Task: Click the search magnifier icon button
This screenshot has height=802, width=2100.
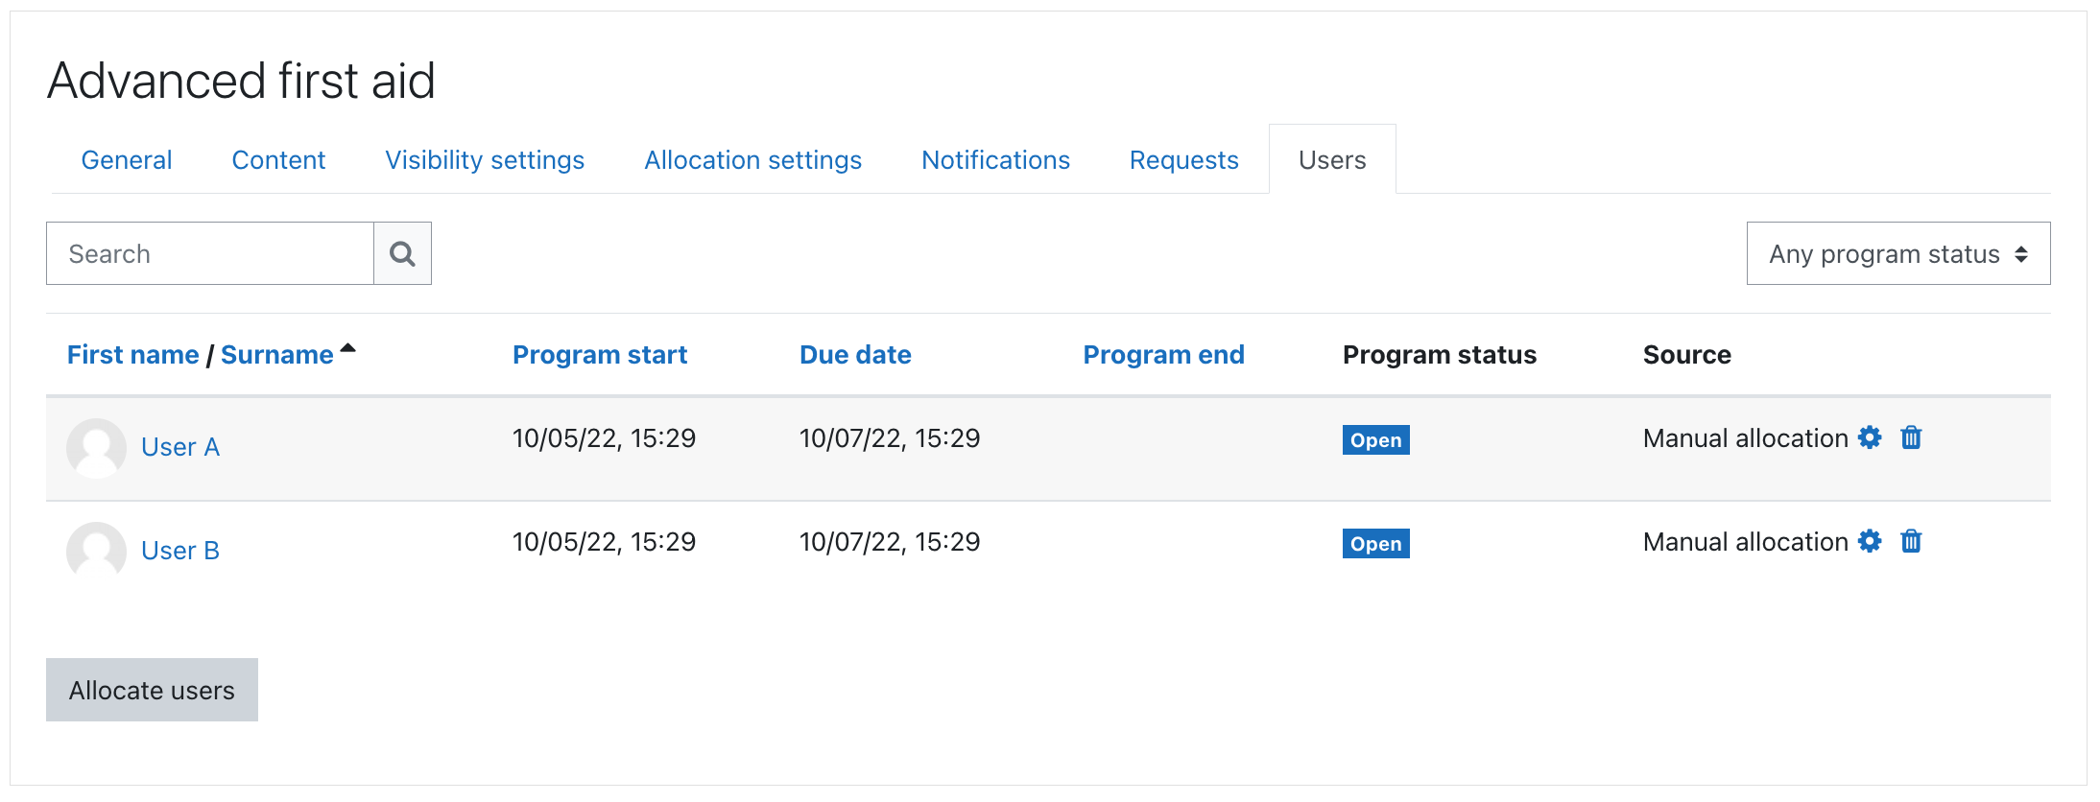Action: click(402, 254)
